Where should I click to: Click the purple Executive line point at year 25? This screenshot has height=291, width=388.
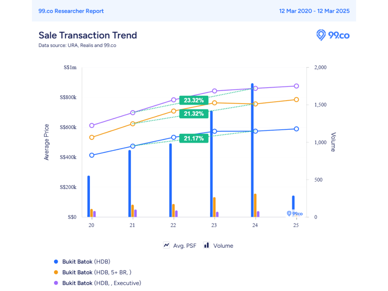(296, 86)
